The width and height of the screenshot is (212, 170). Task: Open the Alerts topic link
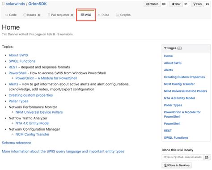(x=13, y=84)
